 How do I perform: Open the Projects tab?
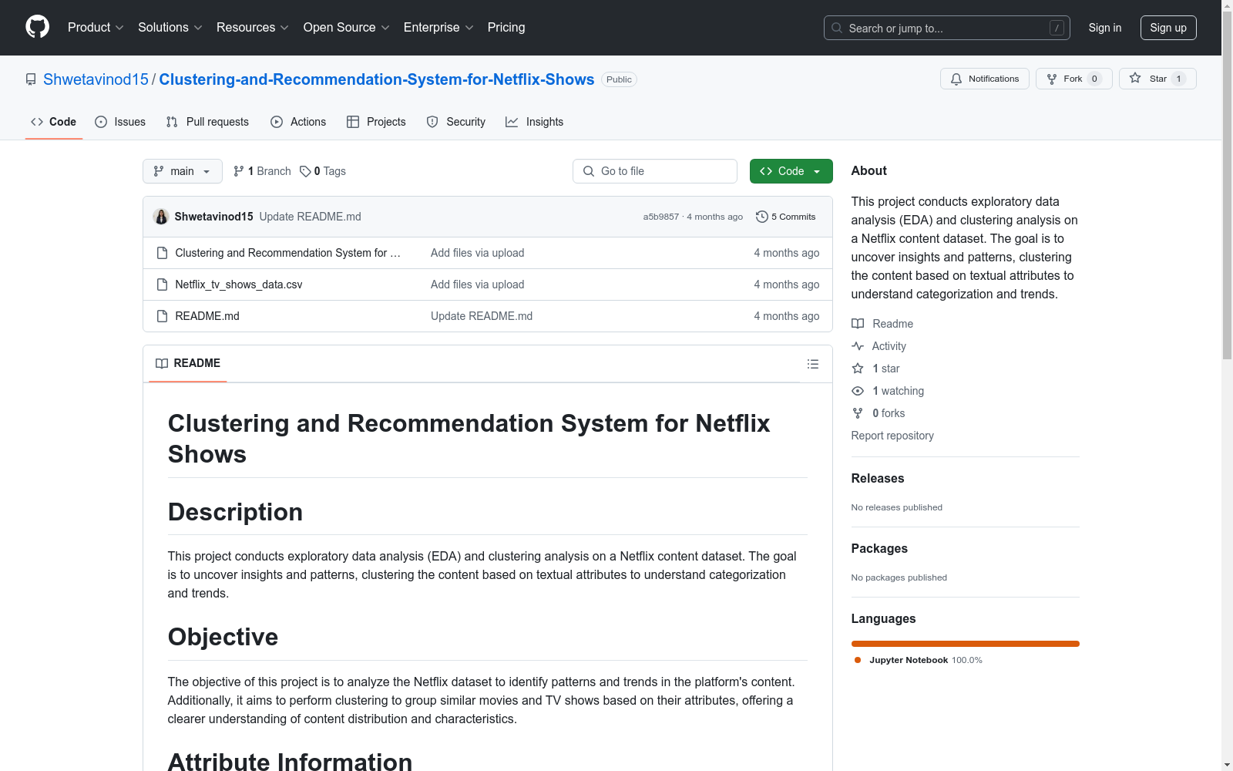376,122
